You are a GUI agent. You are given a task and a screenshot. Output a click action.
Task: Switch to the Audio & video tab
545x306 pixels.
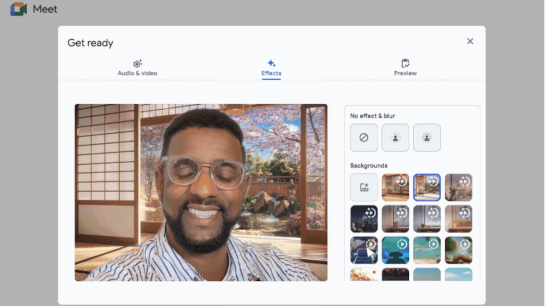[137, 68]
